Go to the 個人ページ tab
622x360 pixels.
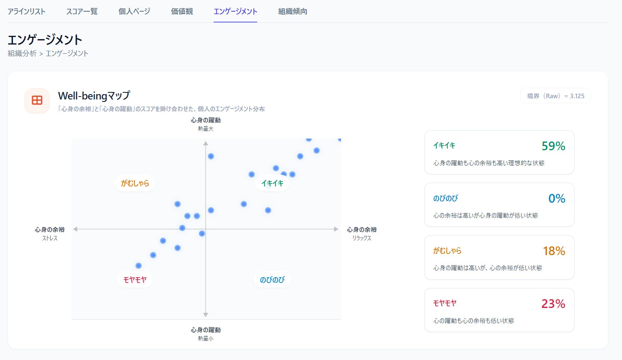[134, 12]
